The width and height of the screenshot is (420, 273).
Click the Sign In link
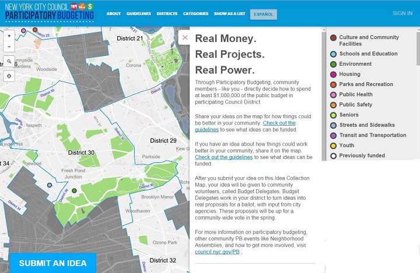pyautogui.click(x=402, y=13)
